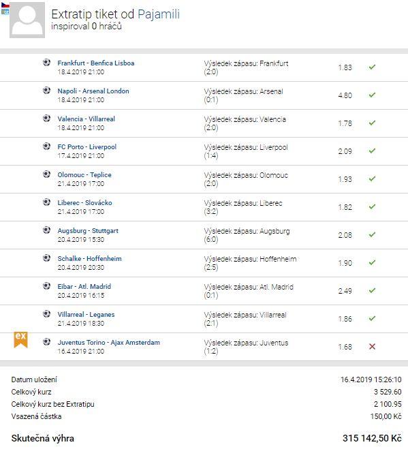This screenshot has width=408, height=449.
Task: Open the Valencia - Villarreal match link
Action: click(x=87, y=119)
